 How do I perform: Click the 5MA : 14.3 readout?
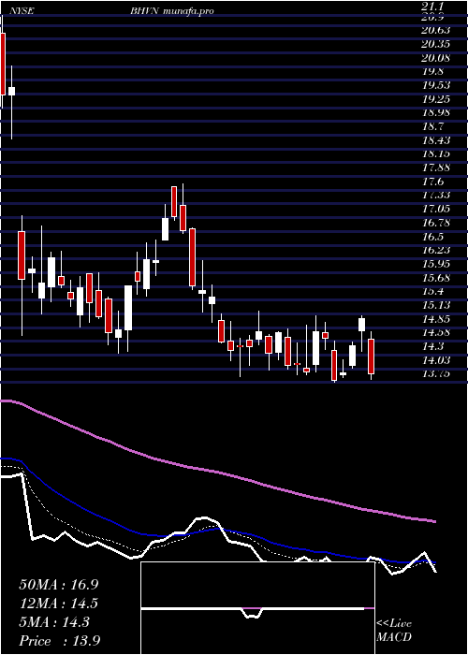point(54,622)
